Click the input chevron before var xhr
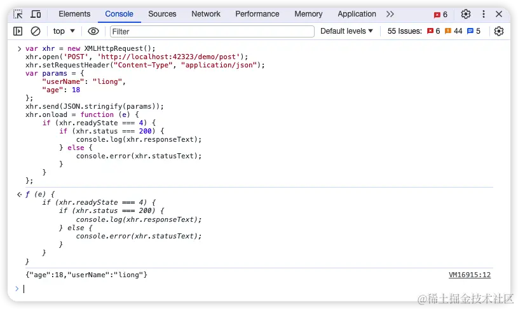 tap(19, 49)
